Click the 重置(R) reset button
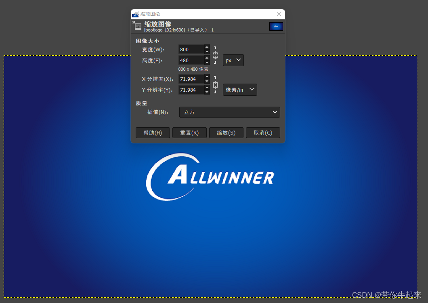The width and height of the screenshot is (428, 303). pos(189,133)
